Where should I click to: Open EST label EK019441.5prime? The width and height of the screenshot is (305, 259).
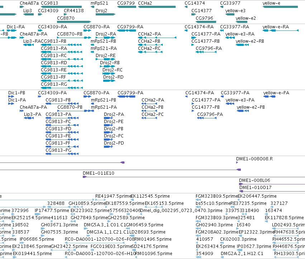tap(32, 254)
